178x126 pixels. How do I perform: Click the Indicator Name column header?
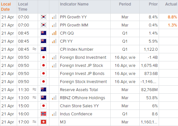pyautogui.click(x=74, y=4)
